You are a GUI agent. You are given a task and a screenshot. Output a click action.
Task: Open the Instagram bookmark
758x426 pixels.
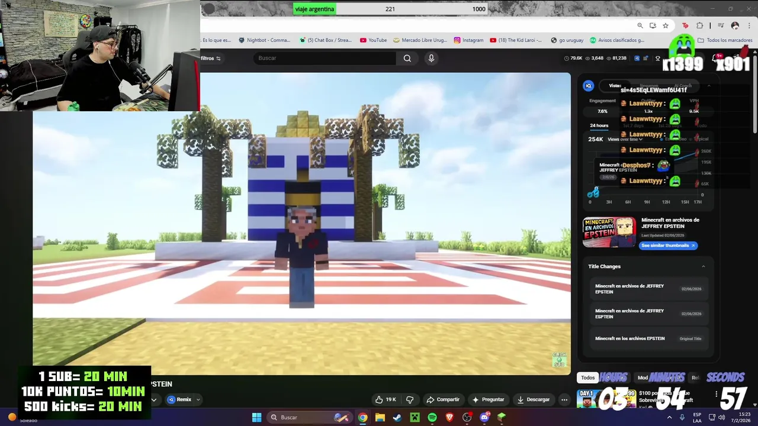pos(468,40)
